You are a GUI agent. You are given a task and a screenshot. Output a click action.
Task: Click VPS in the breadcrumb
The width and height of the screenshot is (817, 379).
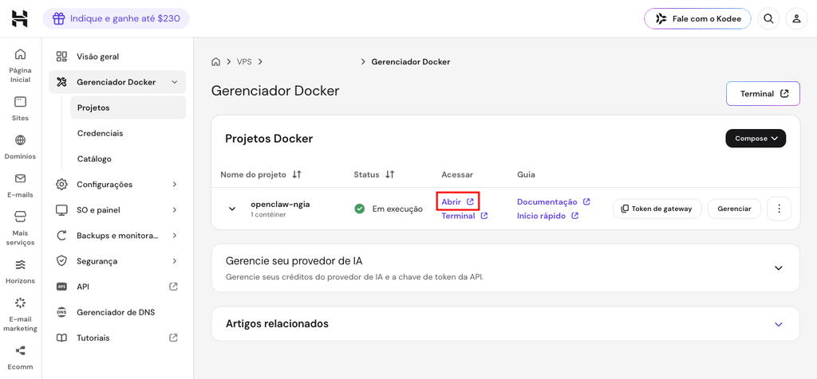tap(244, 62)
